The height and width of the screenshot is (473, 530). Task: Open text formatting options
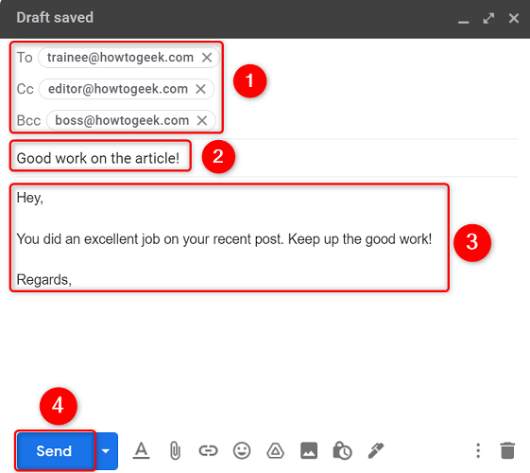[x=141, y=450]
